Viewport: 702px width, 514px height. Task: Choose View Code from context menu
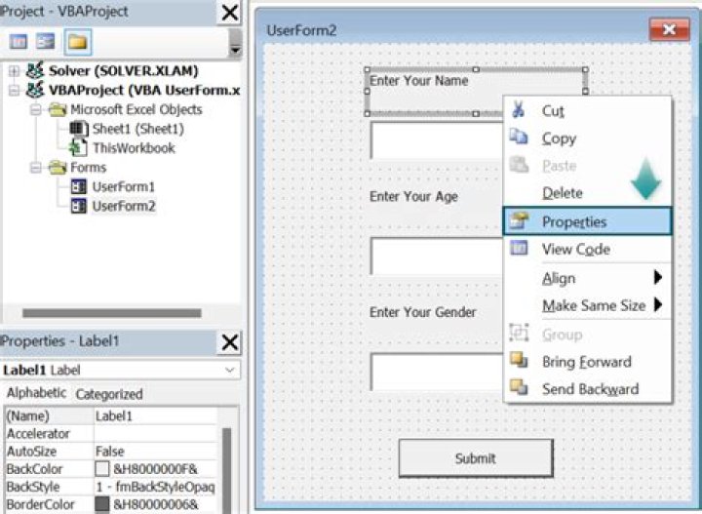[587, 249]
